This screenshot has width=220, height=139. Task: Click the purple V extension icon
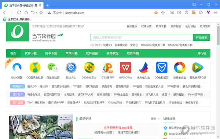click(x=208, y=12)
